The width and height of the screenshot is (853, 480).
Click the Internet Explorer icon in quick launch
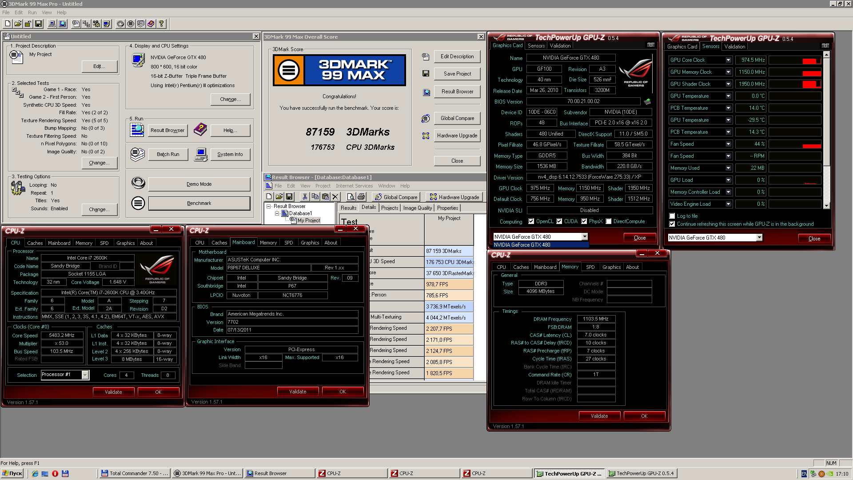pos(35,473)
